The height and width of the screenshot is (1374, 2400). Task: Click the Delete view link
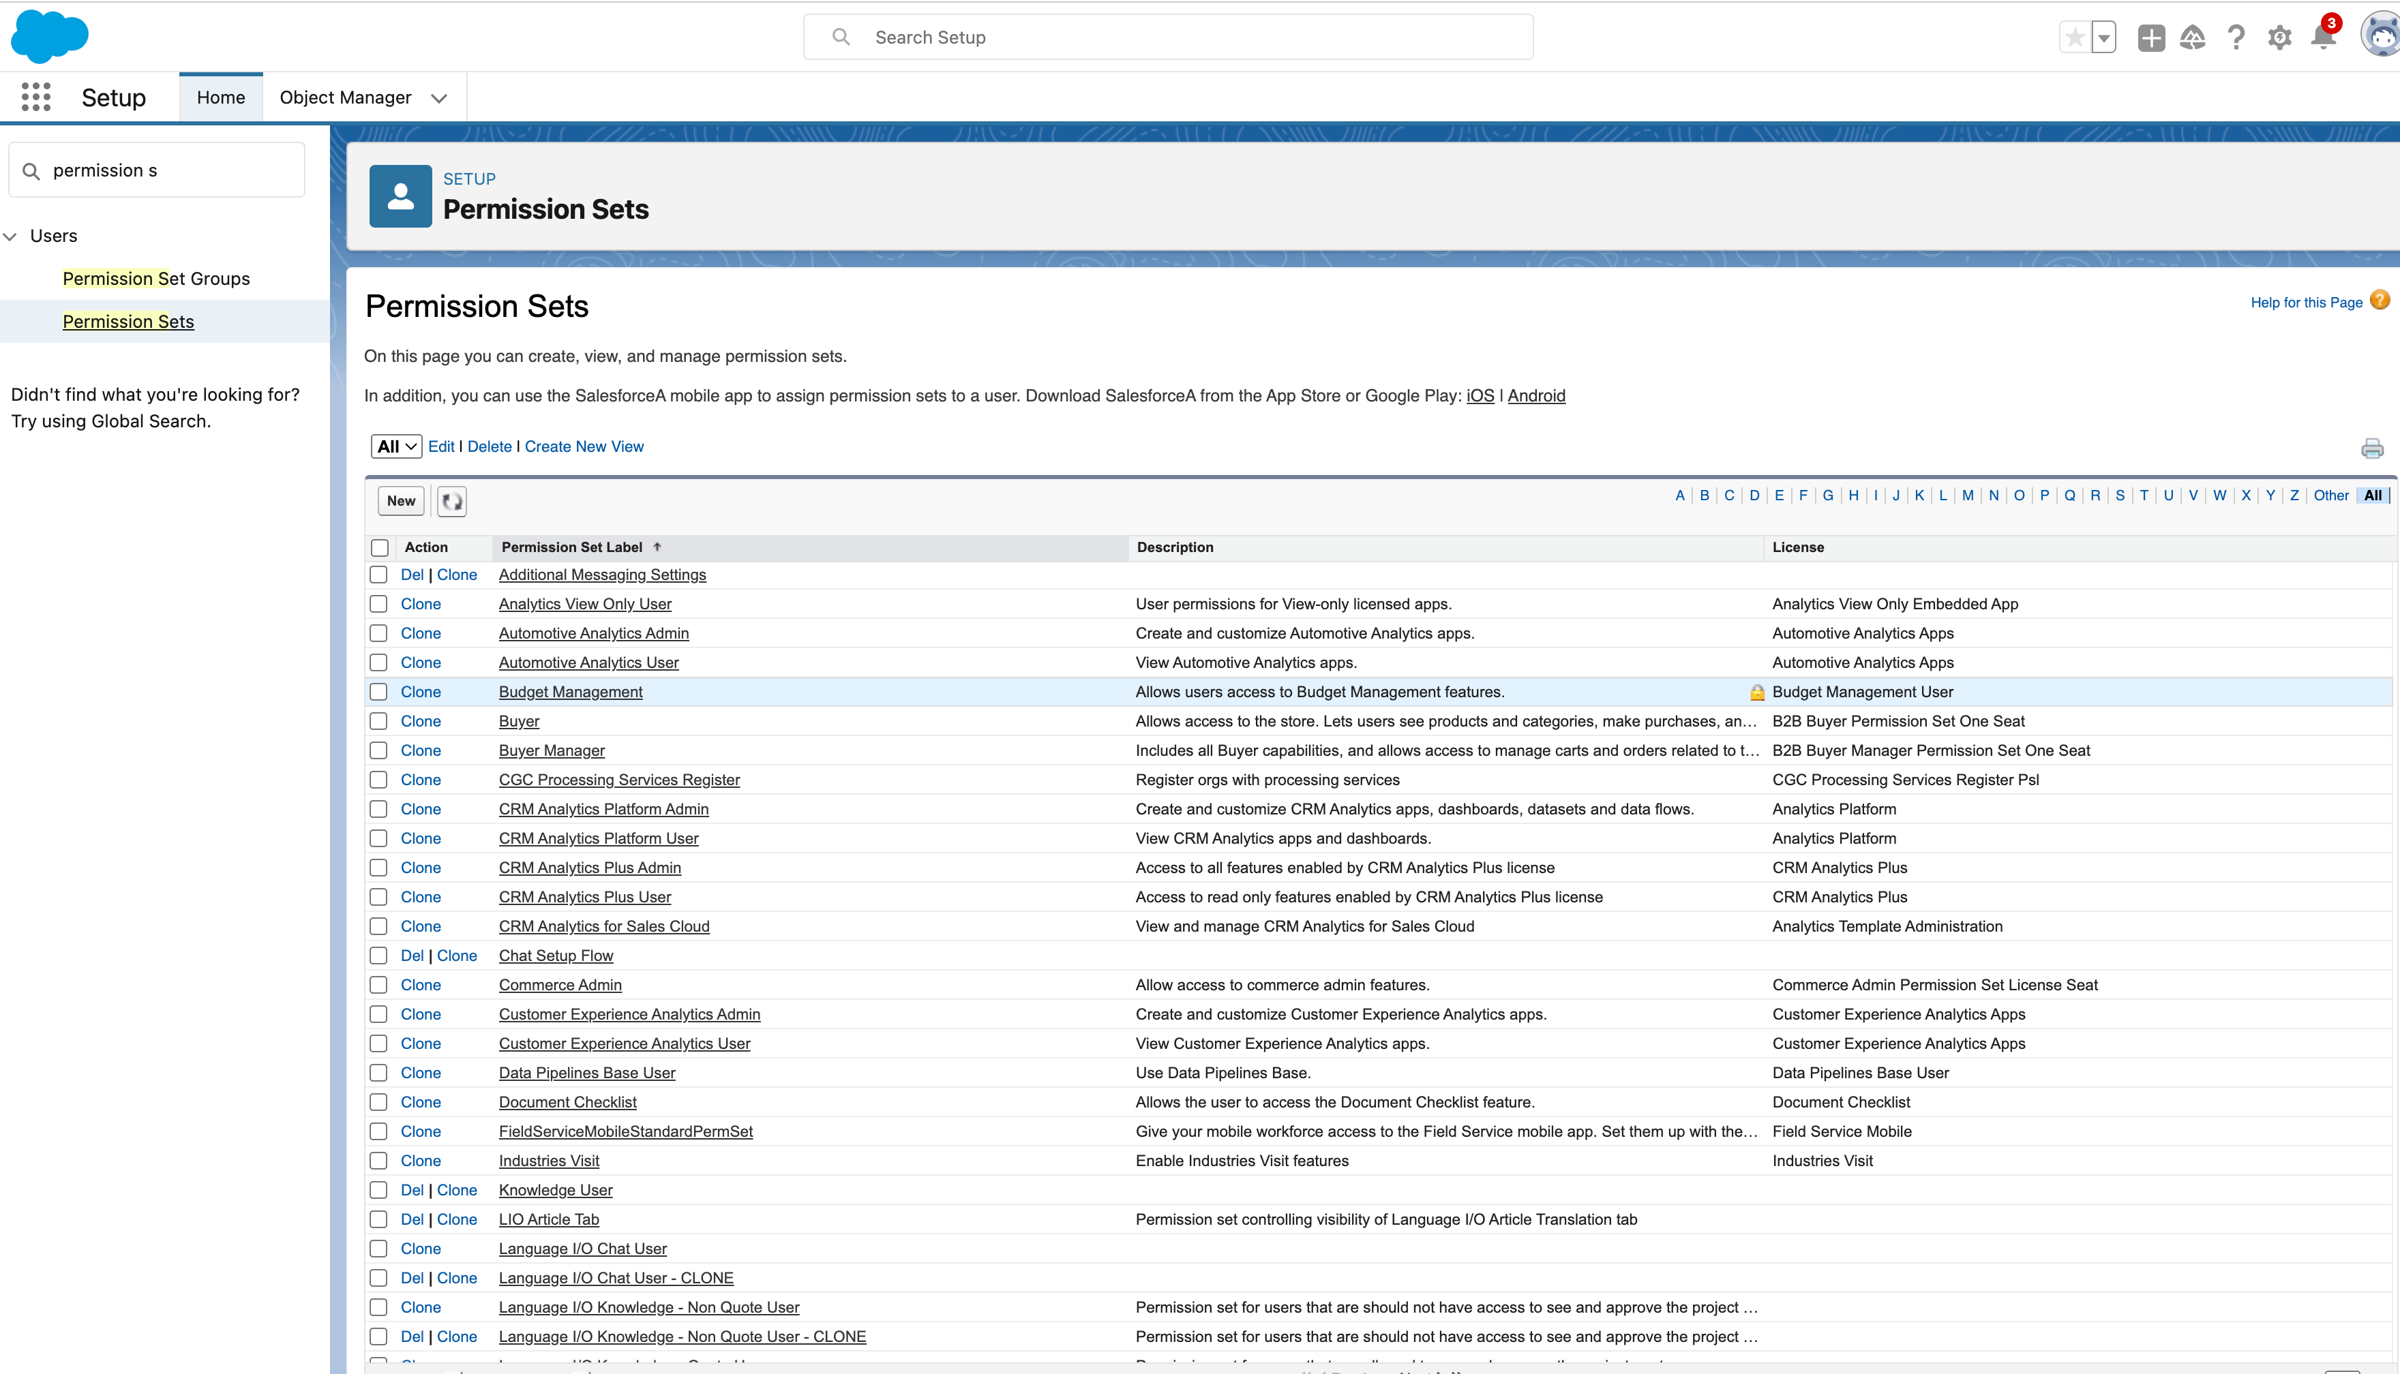(x=490, y=446)
